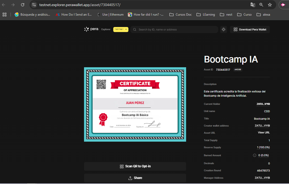Click the Burned Amount info icon
This screenshot has height=184, width=289.
point(254,155)
